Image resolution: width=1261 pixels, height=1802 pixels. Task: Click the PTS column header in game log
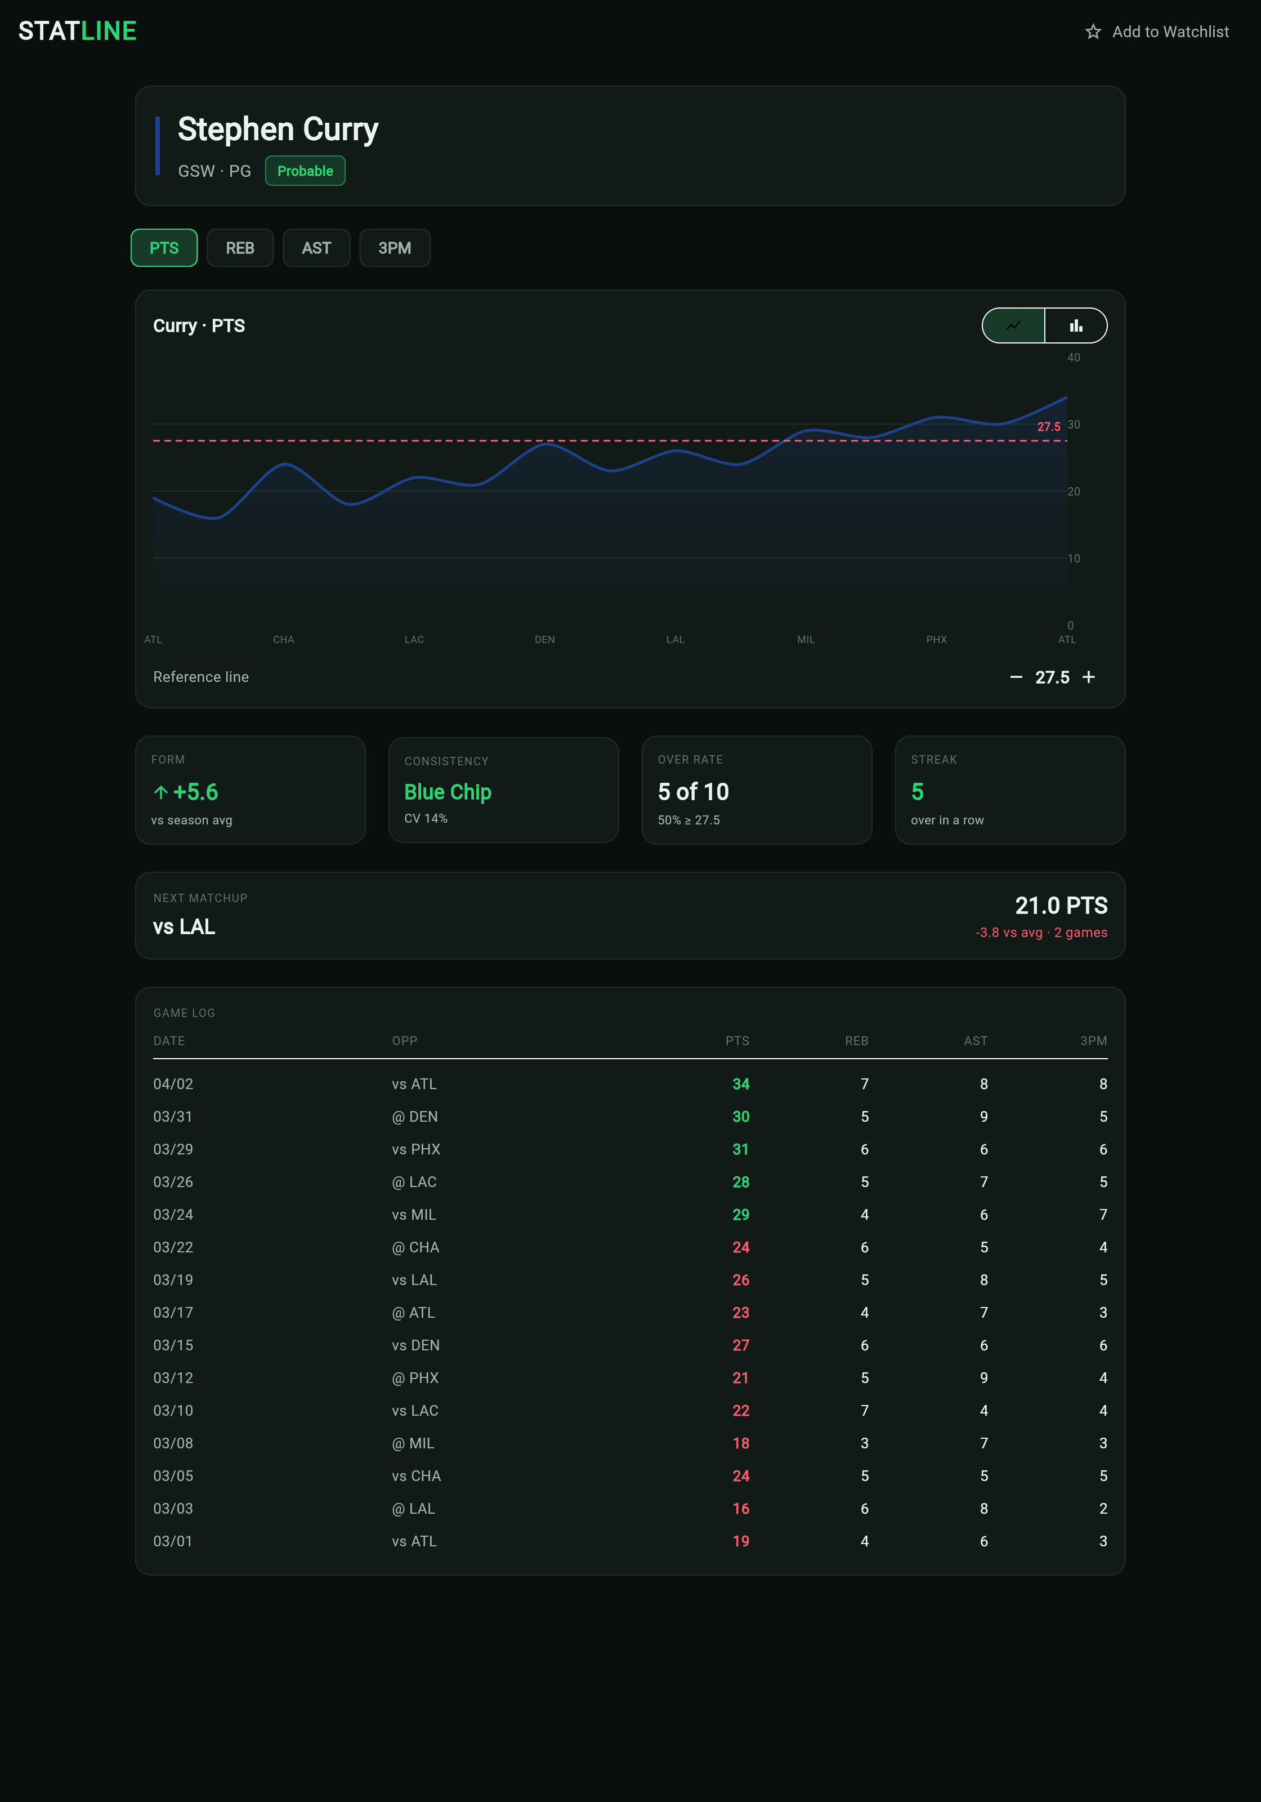click(x=737, y=1041)
